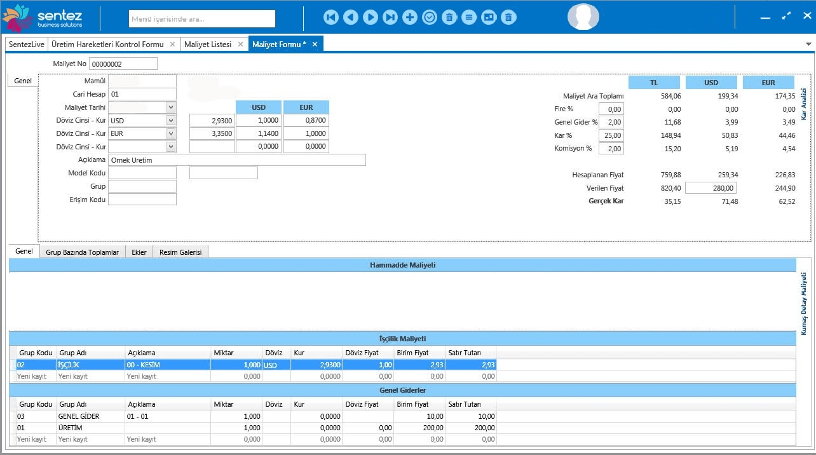Select the 00 - KESİM cell
Screen dimensions: 816x455
(168, 365)
